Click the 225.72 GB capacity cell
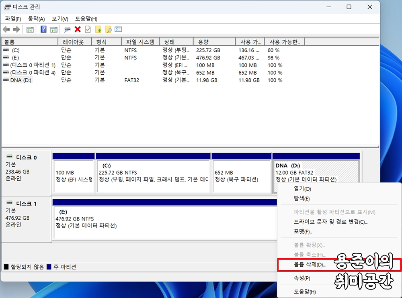This screenshot has height=298, width=402. [208, 50]
